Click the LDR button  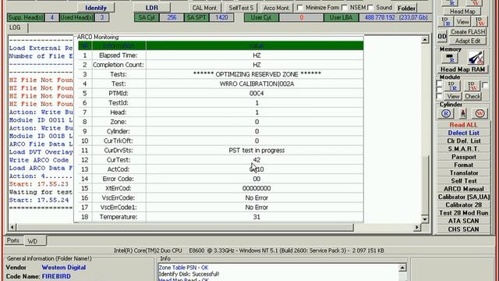point(152,8)
